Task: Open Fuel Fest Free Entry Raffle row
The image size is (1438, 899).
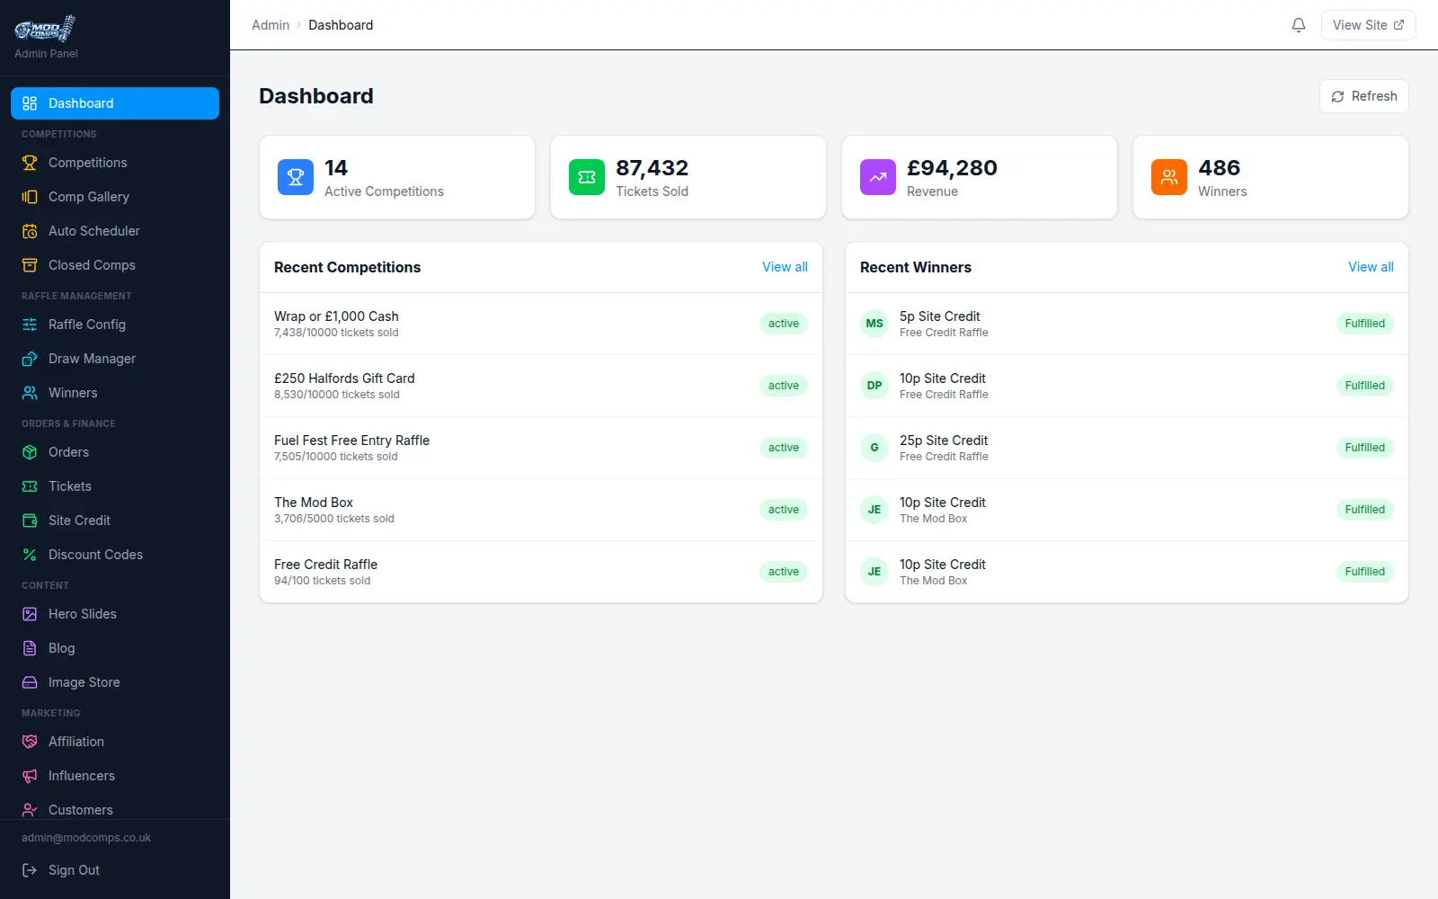Action: tap(541, 448)
